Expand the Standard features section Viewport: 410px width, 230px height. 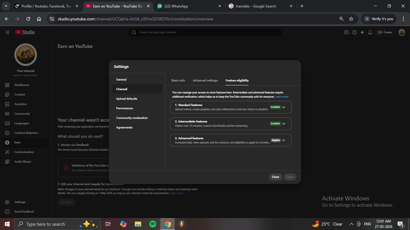click(284, 107)
